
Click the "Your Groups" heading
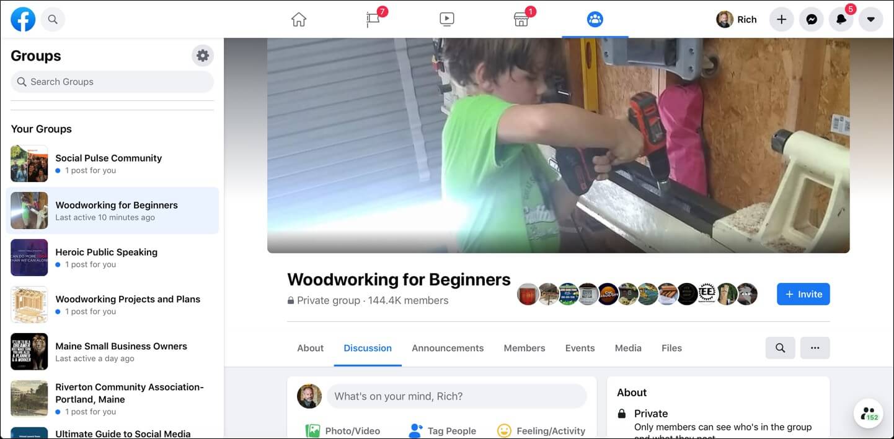coord(41,129)
